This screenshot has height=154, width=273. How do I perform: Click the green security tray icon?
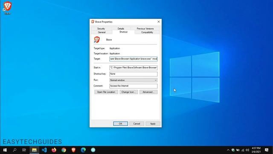(233, 150)
